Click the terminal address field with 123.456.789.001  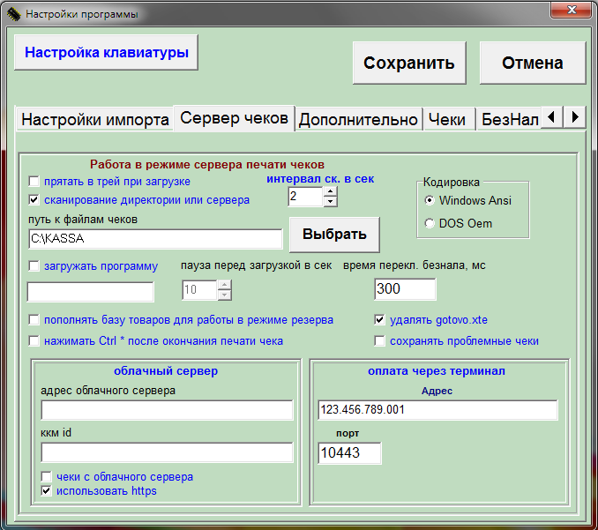(x=437, y=410)
